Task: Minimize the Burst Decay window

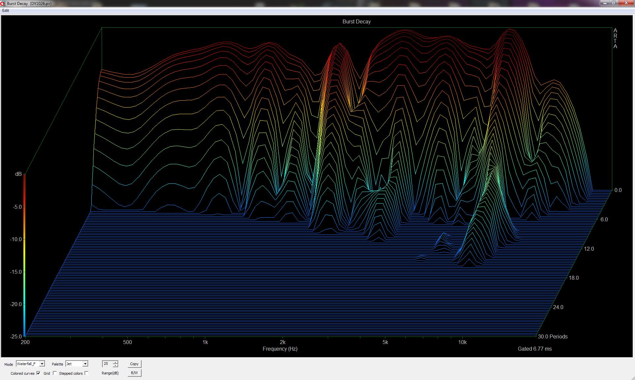Action: coord(604,3)
